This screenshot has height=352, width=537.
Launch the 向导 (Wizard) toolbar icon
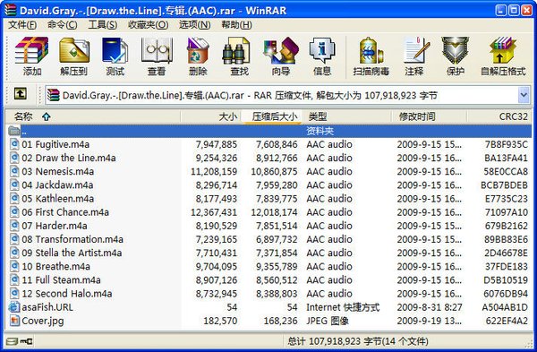[x=281, y=50]
